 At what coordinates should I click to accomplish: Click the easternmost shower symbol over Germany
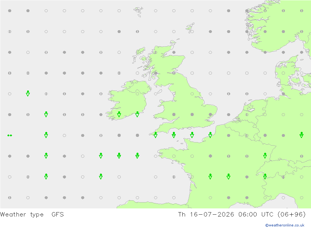point(301,135)
